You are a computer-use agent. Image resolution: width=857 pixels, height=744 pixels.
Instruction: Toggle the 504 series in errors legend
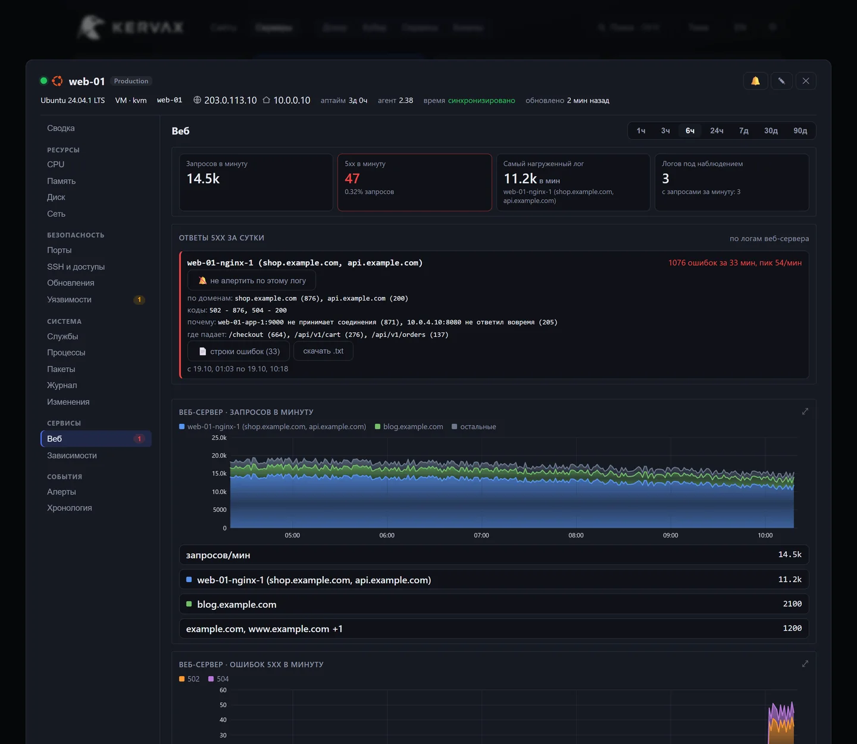[x=218, y=679]
